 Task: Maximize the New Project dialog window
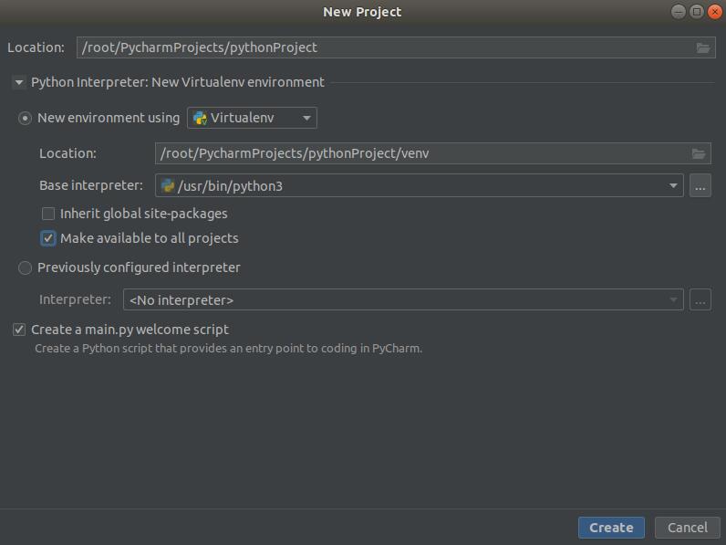click(x=696, y=12)
